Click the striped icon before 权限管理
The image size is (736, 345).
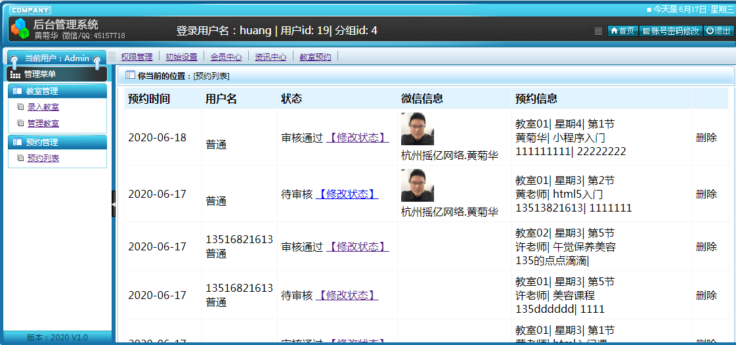112,57
